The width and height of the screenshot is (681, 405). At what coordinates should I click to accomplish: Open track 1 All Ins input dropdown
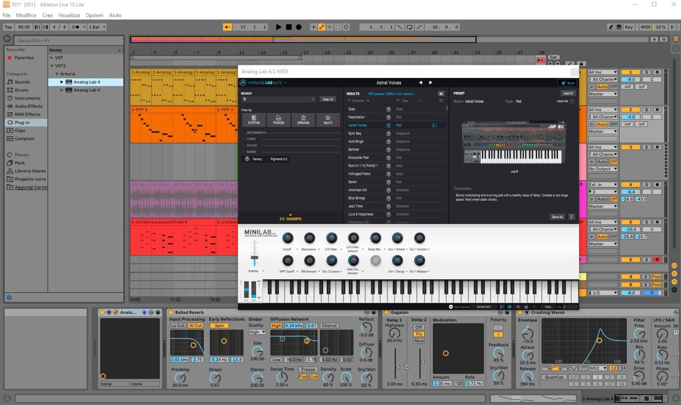(603, 72)
